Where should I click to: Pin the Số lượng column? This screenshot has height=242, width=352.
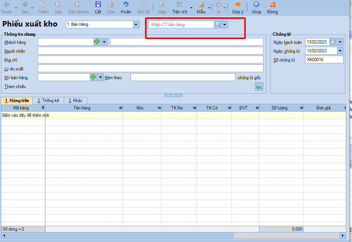click(x=301, y=108)
